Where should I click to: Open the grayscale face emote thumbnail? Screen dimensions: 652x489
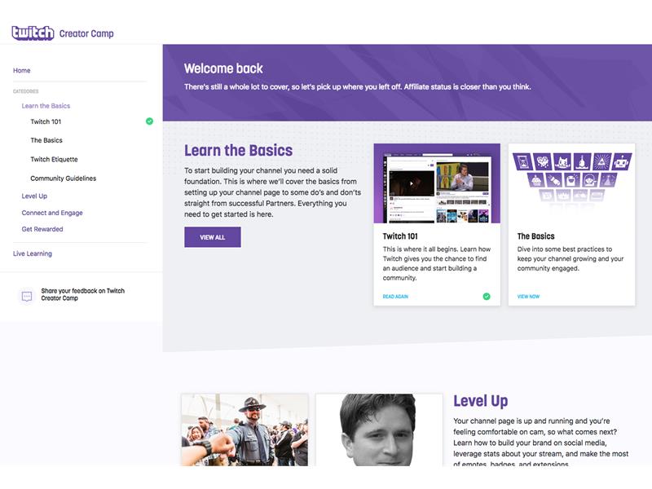tap(379, 430)
